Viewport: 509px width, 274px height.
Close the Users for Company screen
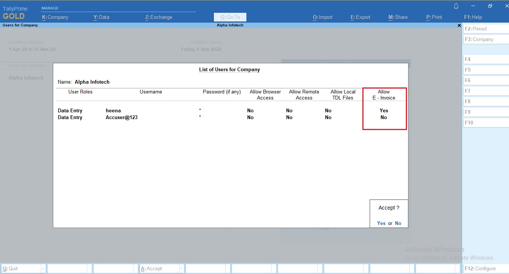click(x=459, y=25)
